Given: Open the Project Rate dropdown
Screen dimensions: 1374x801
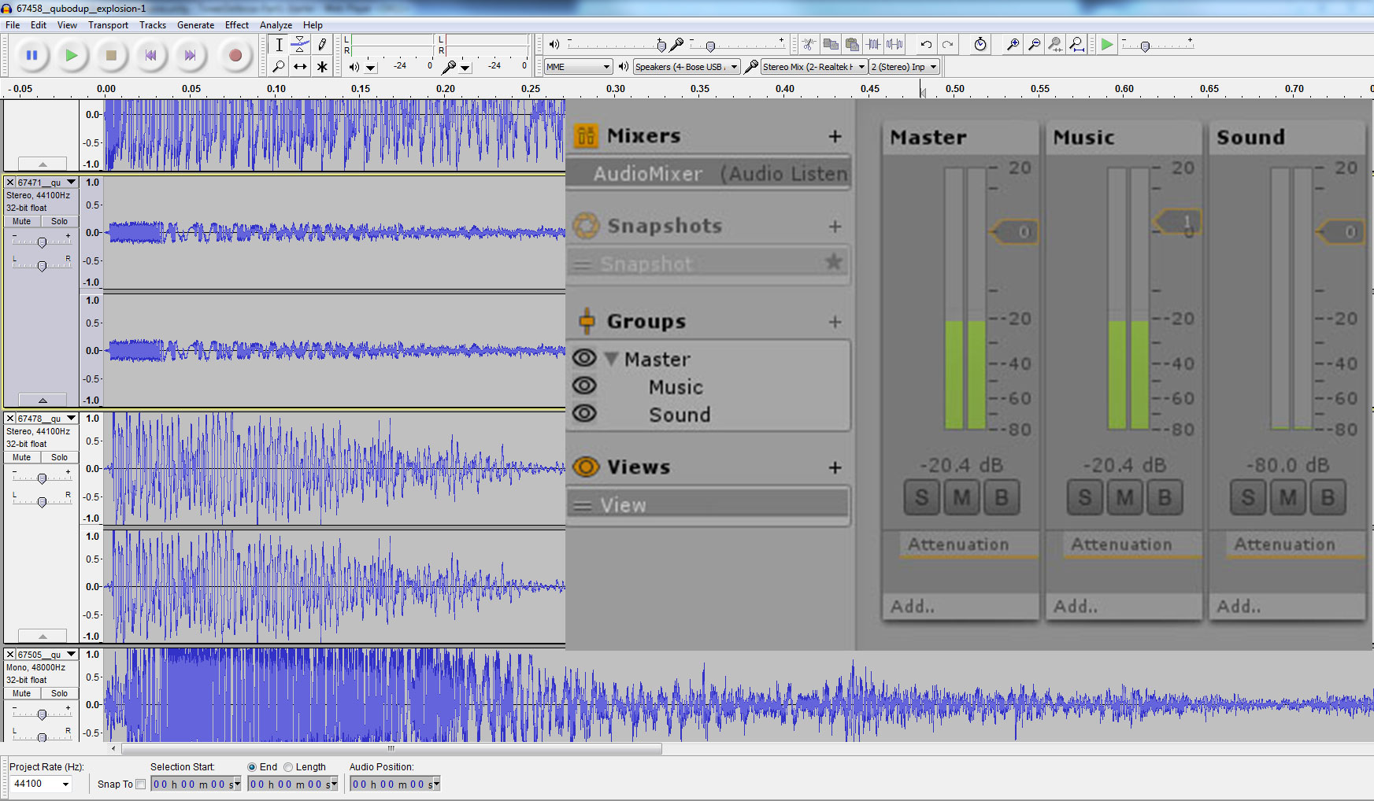Looking at the screenshot, I should pos(65,784).
